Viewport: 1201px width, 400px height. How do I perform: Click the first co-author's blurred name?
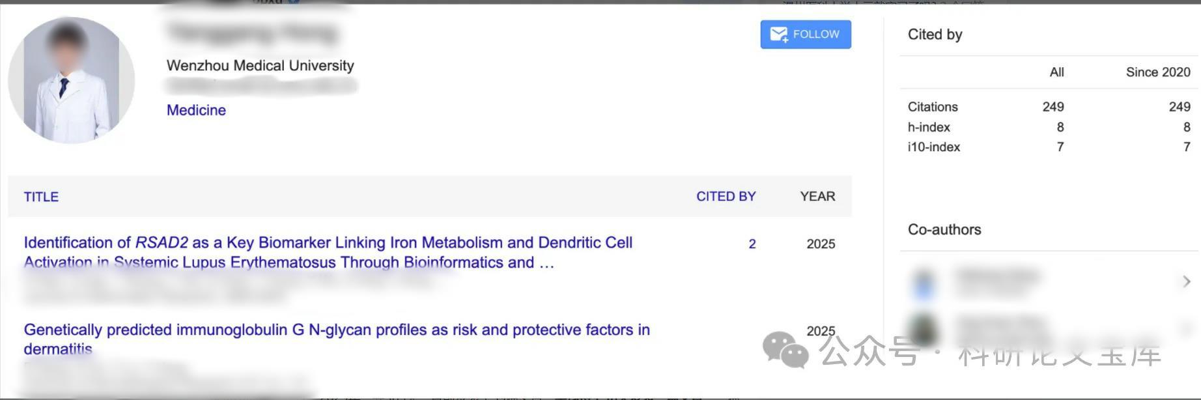[x=997, y=276]
